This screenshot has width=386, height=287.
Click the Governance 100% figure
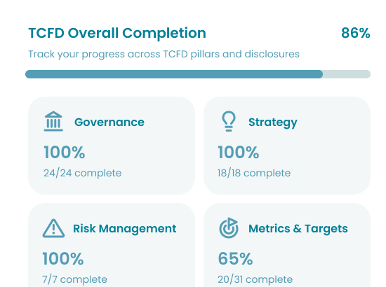click(x=65, y=152)
